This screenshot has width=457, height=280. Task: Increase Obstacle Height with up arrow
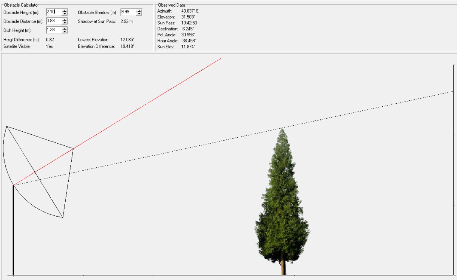click(x=64, y=10)
